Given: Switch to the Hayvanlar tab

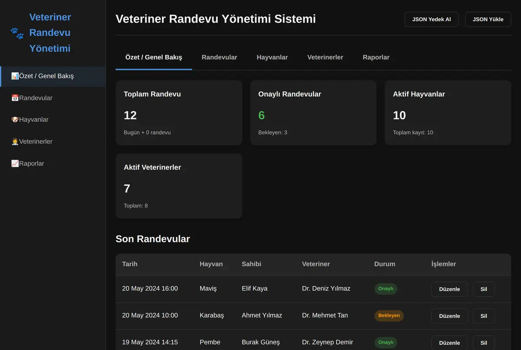Looking at the screenshot, I should (272, 57).
